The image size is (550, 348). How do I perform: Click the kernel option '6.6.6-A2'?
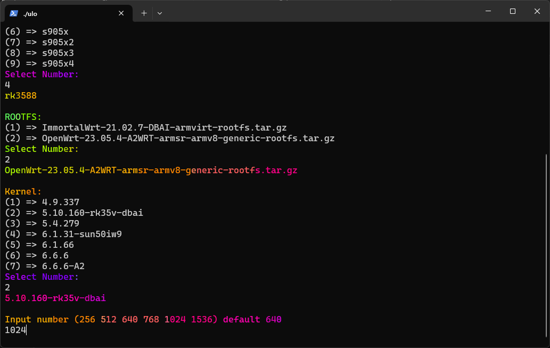(x=45, y=266)
